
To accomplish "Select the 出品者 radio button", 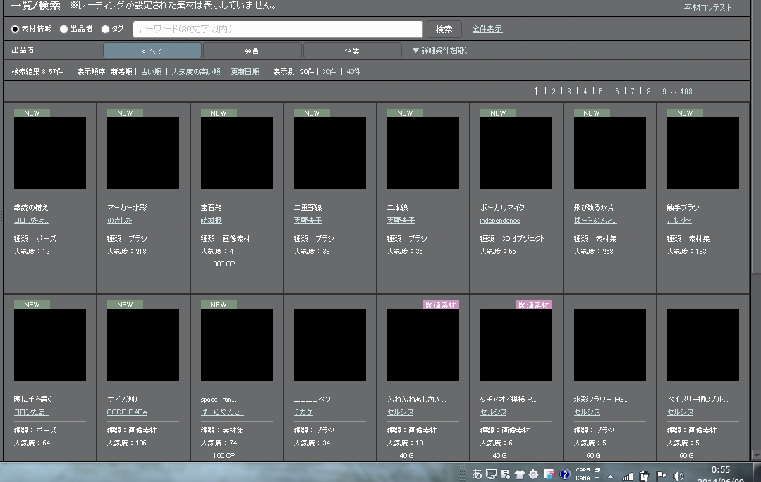I will click(63, 29).
